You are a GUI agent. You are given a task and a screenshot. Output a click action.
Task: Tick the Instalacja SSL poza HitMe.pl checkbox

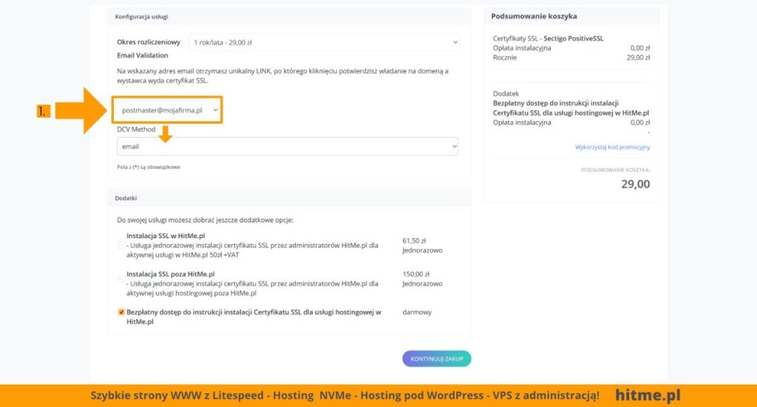coord(121,278)
